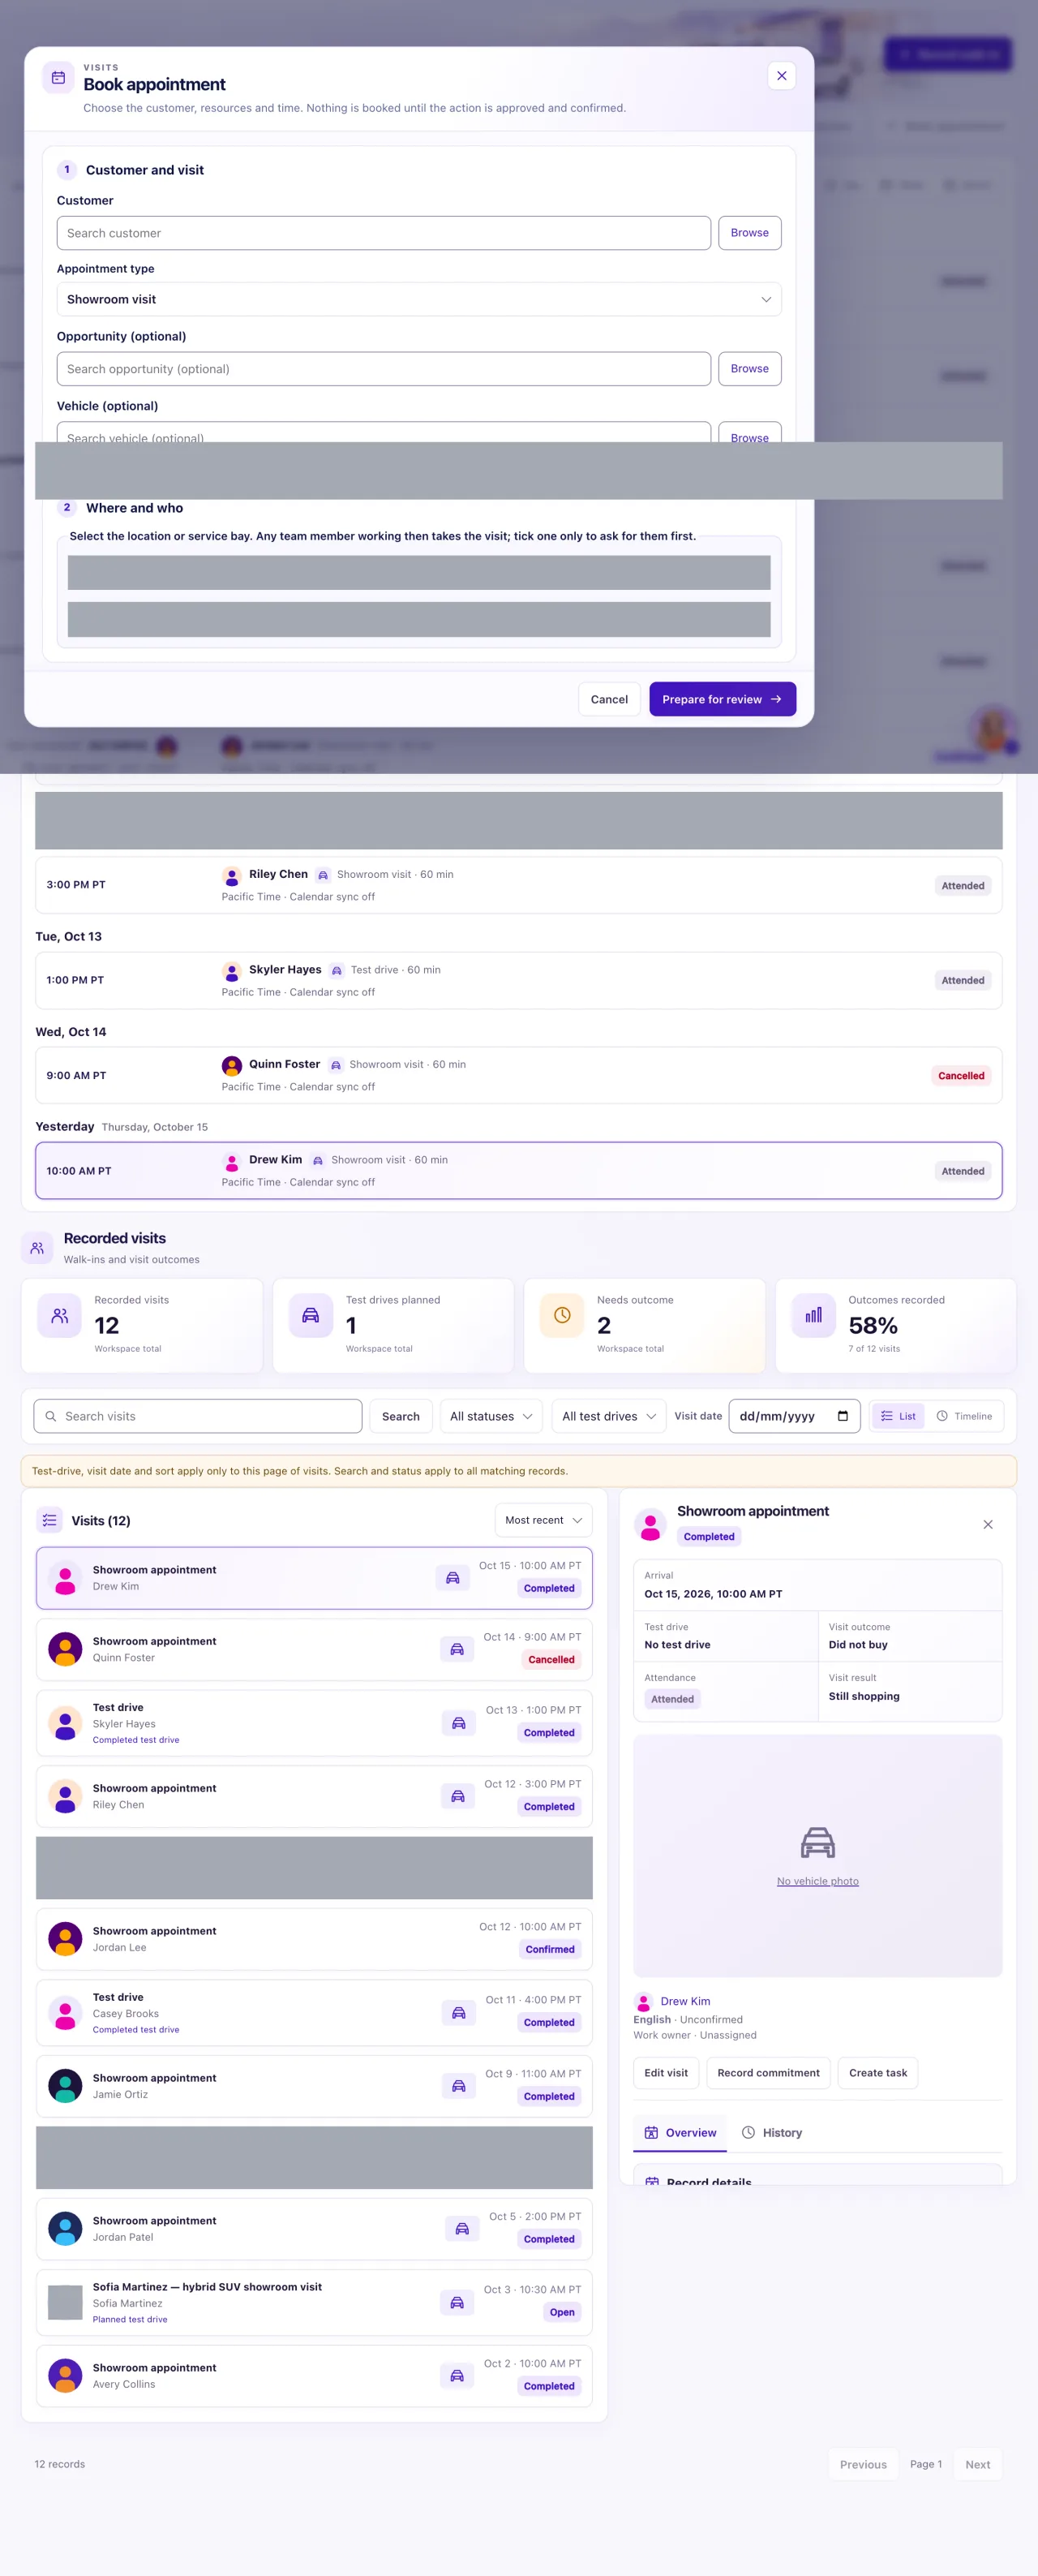Open the Drew Kim link in the detail panel
Screen dimensions: 1038x2576
tap(685, 2001)
